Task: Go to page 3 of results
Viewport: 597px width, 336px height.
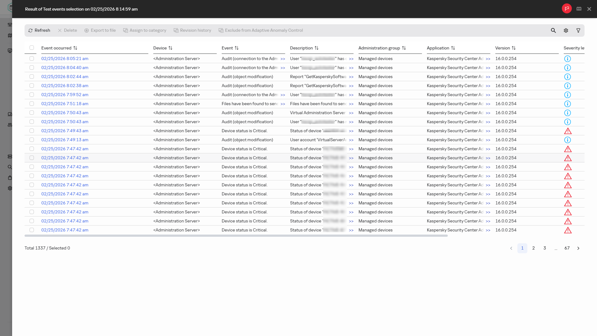Action: [545, 248]
